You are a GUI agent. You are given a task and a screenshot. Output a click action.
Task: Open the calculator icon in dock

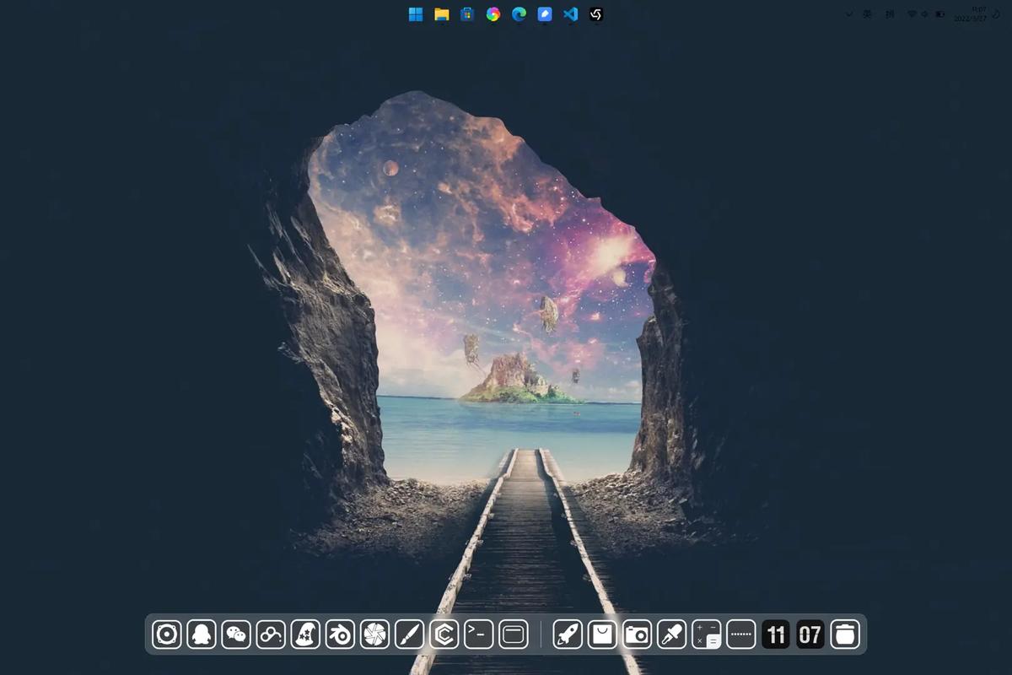click(x=706, y=634)
